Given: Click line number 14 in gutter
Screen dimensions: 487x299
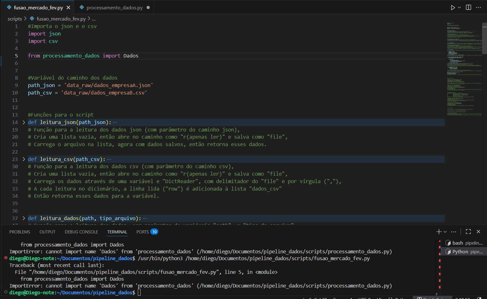Looking at the screenshot, I should pyautogui.click(x=15, y=122).
